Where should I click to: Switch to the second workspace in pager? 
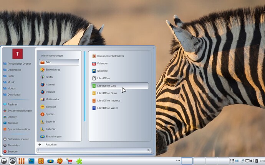pyautogui.click(x=199, y=161)
